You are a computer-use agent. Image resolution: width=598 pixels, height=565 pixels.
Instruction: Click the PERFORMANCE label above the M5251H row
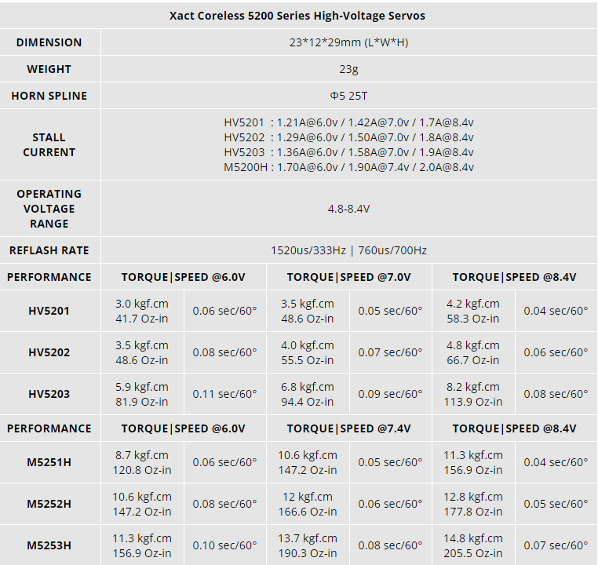[49, 428]
